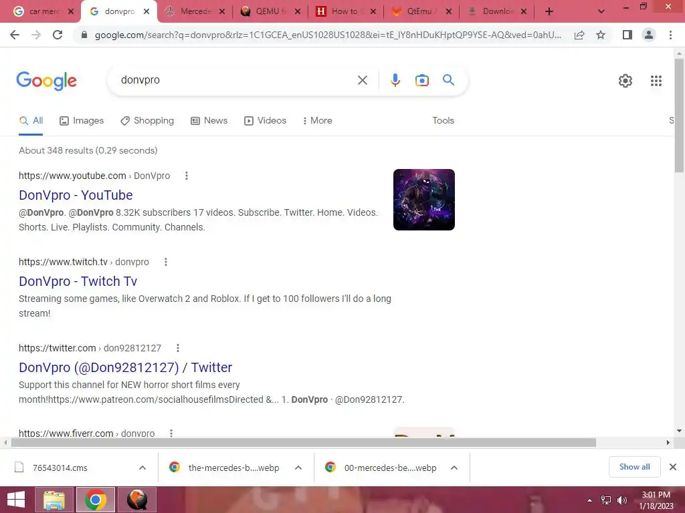The height and width of the screenshot is (513, 685).
Task: Expand options for the-mercedes-b webp download
Action: [x=298, y=468]
